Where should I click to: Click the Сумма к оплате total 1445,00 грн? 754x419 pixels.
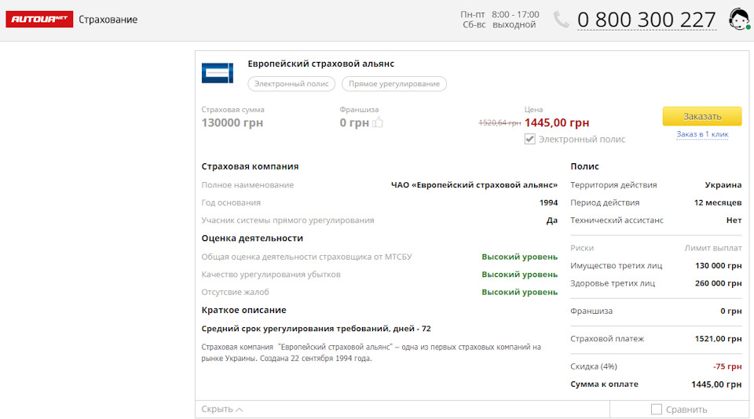[x=716, y=384]
